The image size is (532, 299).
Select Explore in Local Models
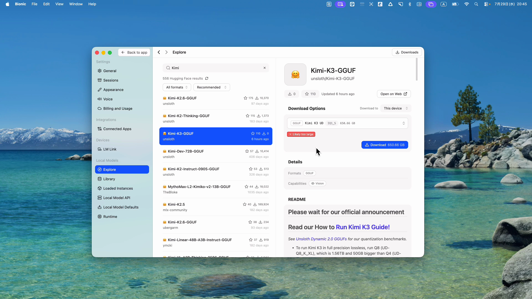pos(122,169)
